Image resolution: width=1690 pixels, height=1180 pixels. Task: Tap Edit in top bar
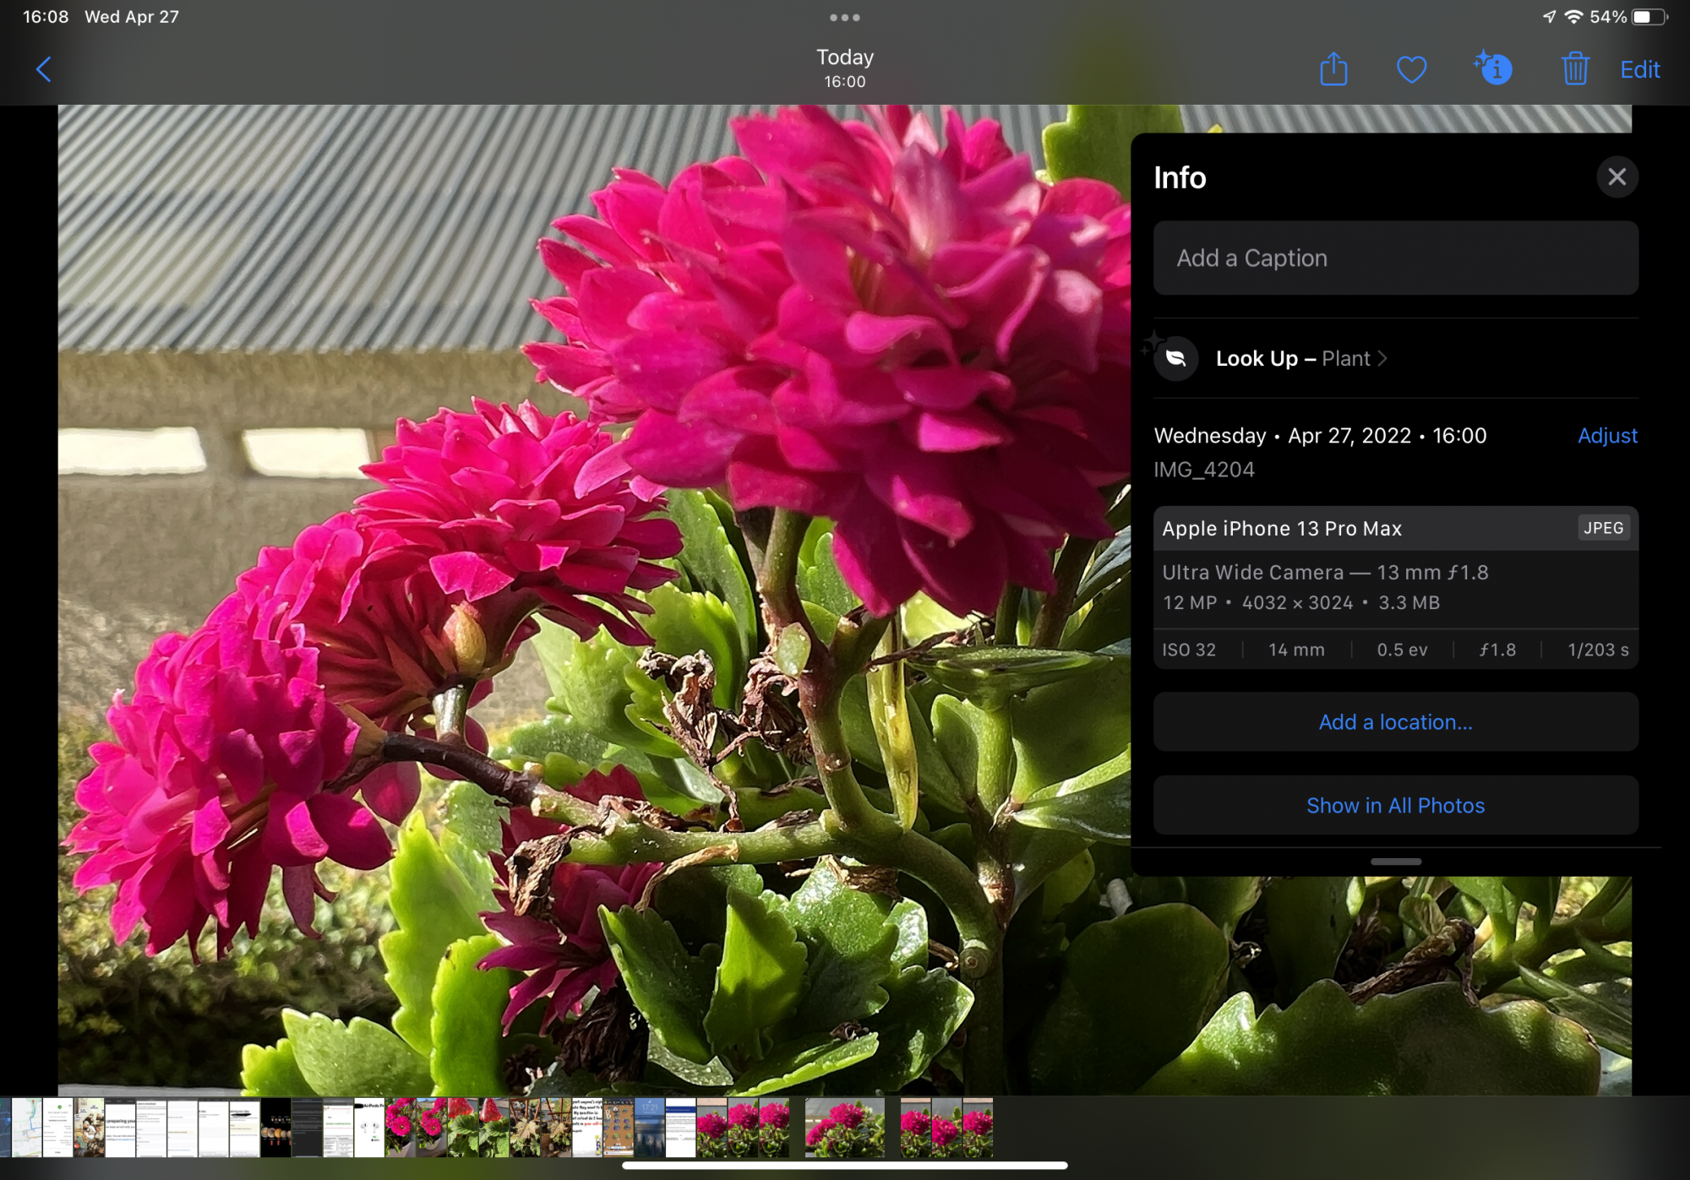pyautogui.click(x=1639, y=69)
